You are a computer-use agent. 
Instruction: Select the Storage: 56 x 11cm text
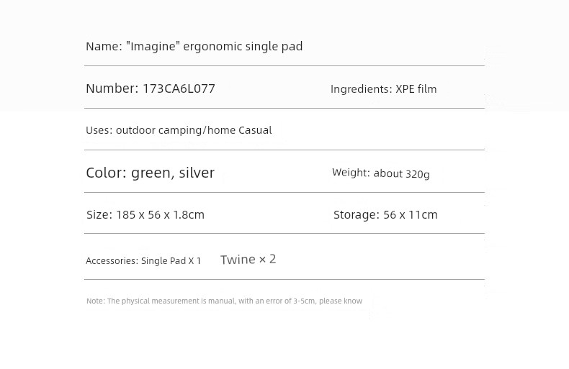(385, 214)
